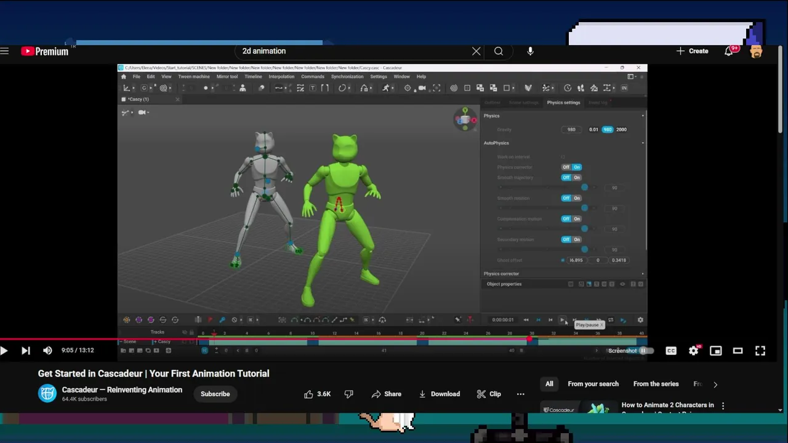Check the Work on interval checkbox
Viewport: 788px width, 443px height.
pos(563,157)
